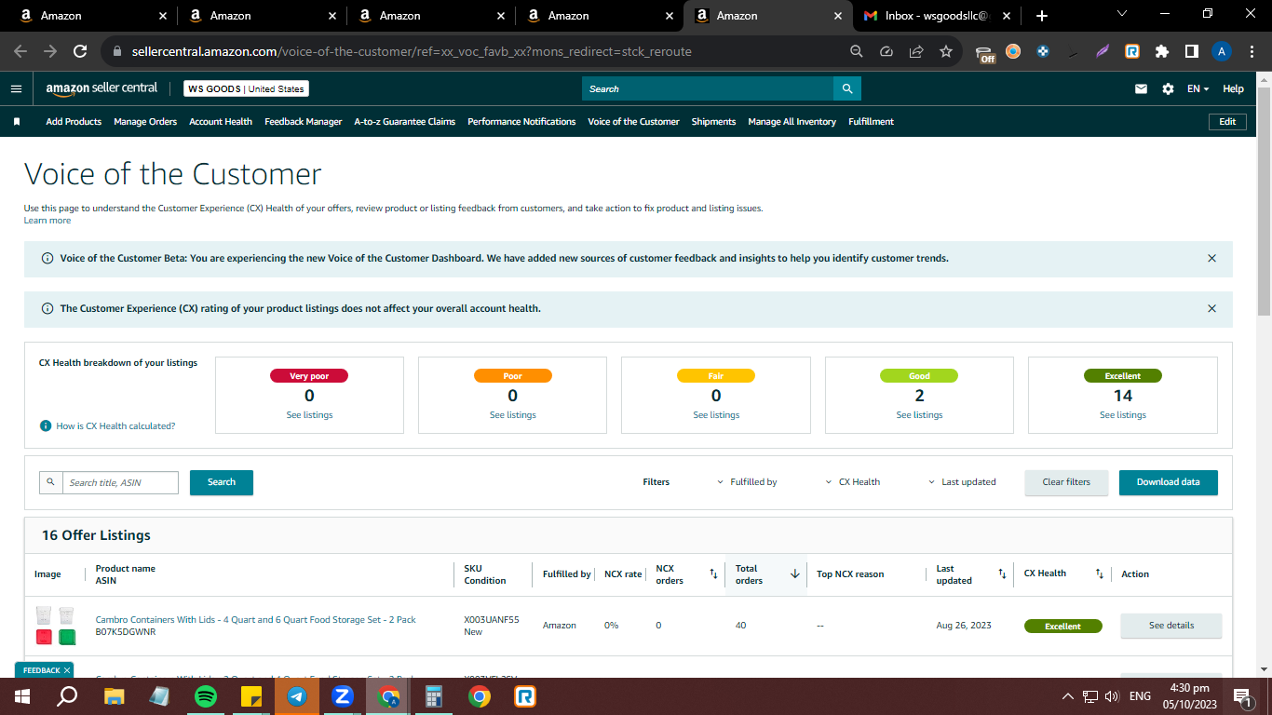Open Zoom from the taskbar
Screen dimensions: 1272x715
pyautogui.click(x=343, y=696)
